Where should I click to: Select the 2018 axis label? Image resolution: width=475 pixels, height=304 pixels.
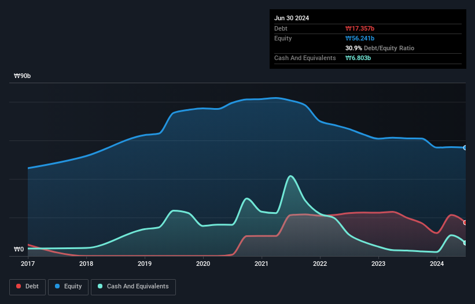tap(86, 264)
